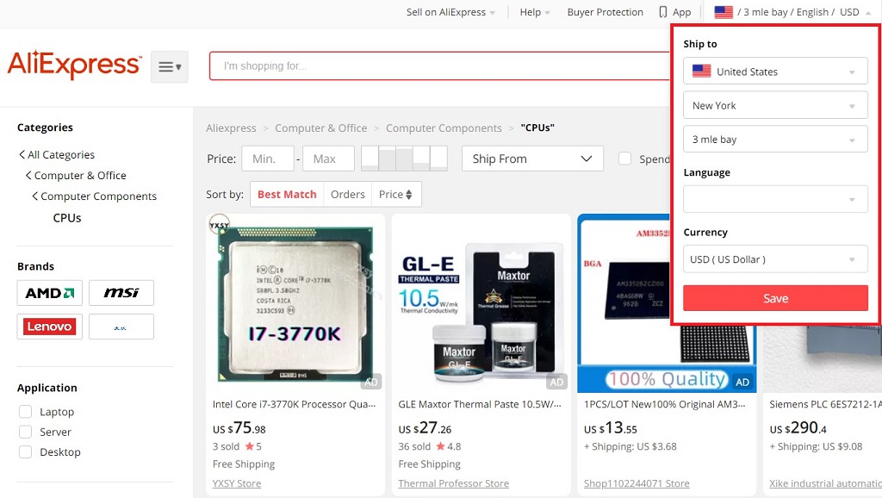Click the Min price input field

[268, 159]
